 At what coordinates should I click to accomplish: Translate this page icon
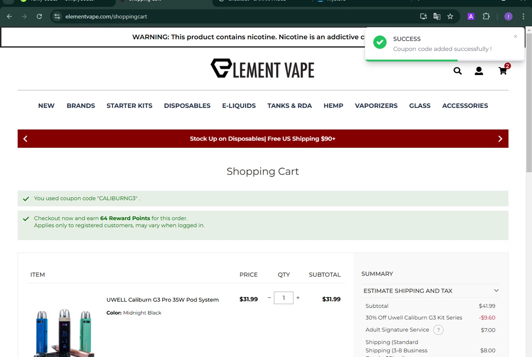437,16
